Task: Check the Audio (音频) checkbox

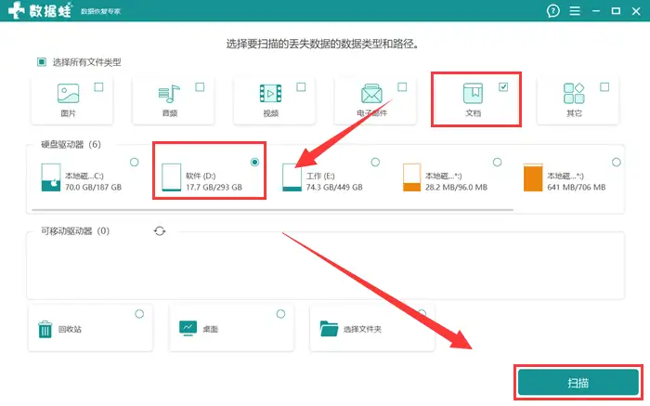Action: (x=200, y=87)
